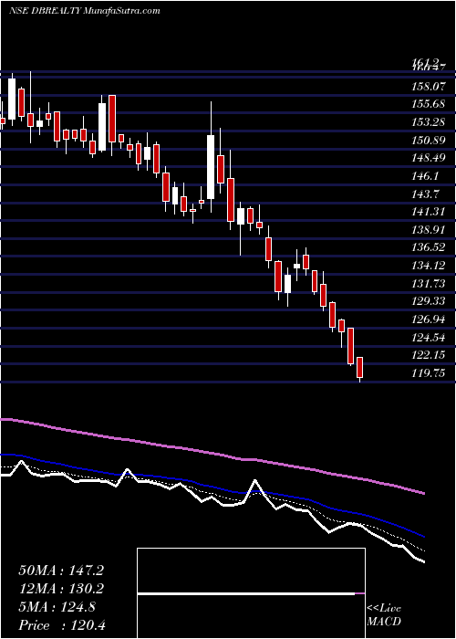Click the 122.15 price level label
The image size is (456, 639).
coord(429,355)
